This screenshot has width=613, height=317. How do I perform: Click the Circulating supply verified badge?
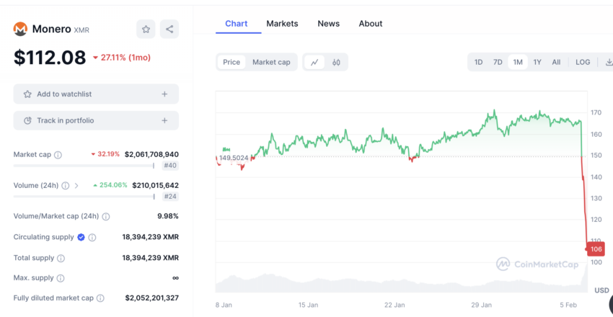click(81, 237)
